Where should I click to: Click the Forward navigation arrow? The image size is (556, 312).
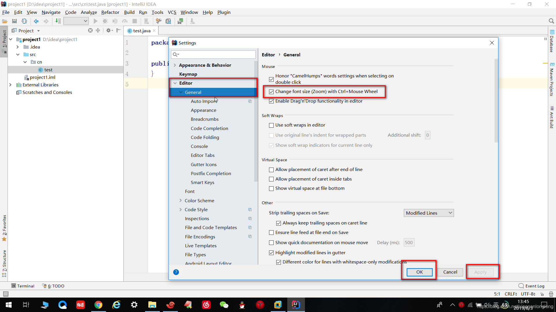tap(46, 21)
